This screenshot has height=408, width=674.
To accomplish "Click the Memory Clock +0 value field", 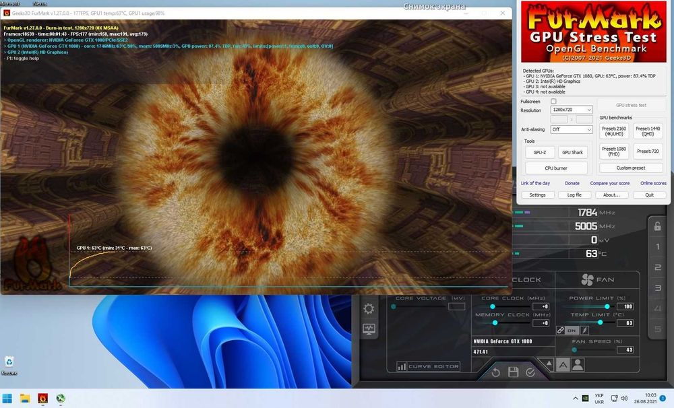I will pos(541,323).
